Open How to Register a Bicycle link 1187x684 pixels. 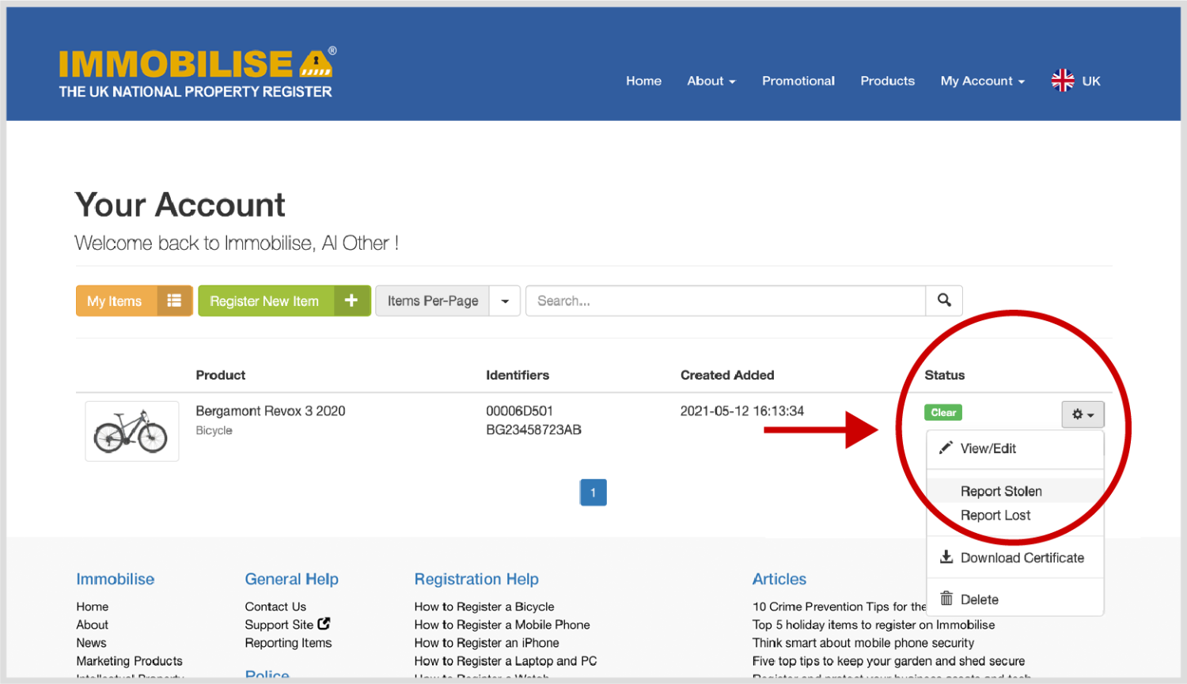(x=484, y=607)
